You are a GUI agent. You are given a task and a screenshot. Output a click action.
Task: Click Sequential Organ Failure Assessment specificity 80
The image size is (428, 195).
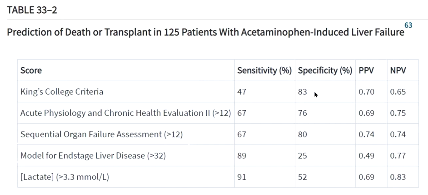tap(302, 135)
